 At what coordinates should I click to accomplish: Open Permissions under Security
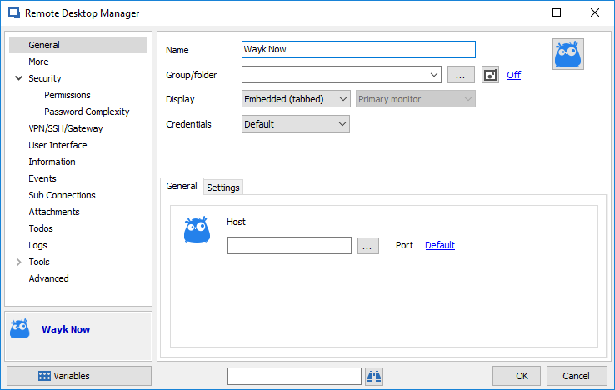67,95
